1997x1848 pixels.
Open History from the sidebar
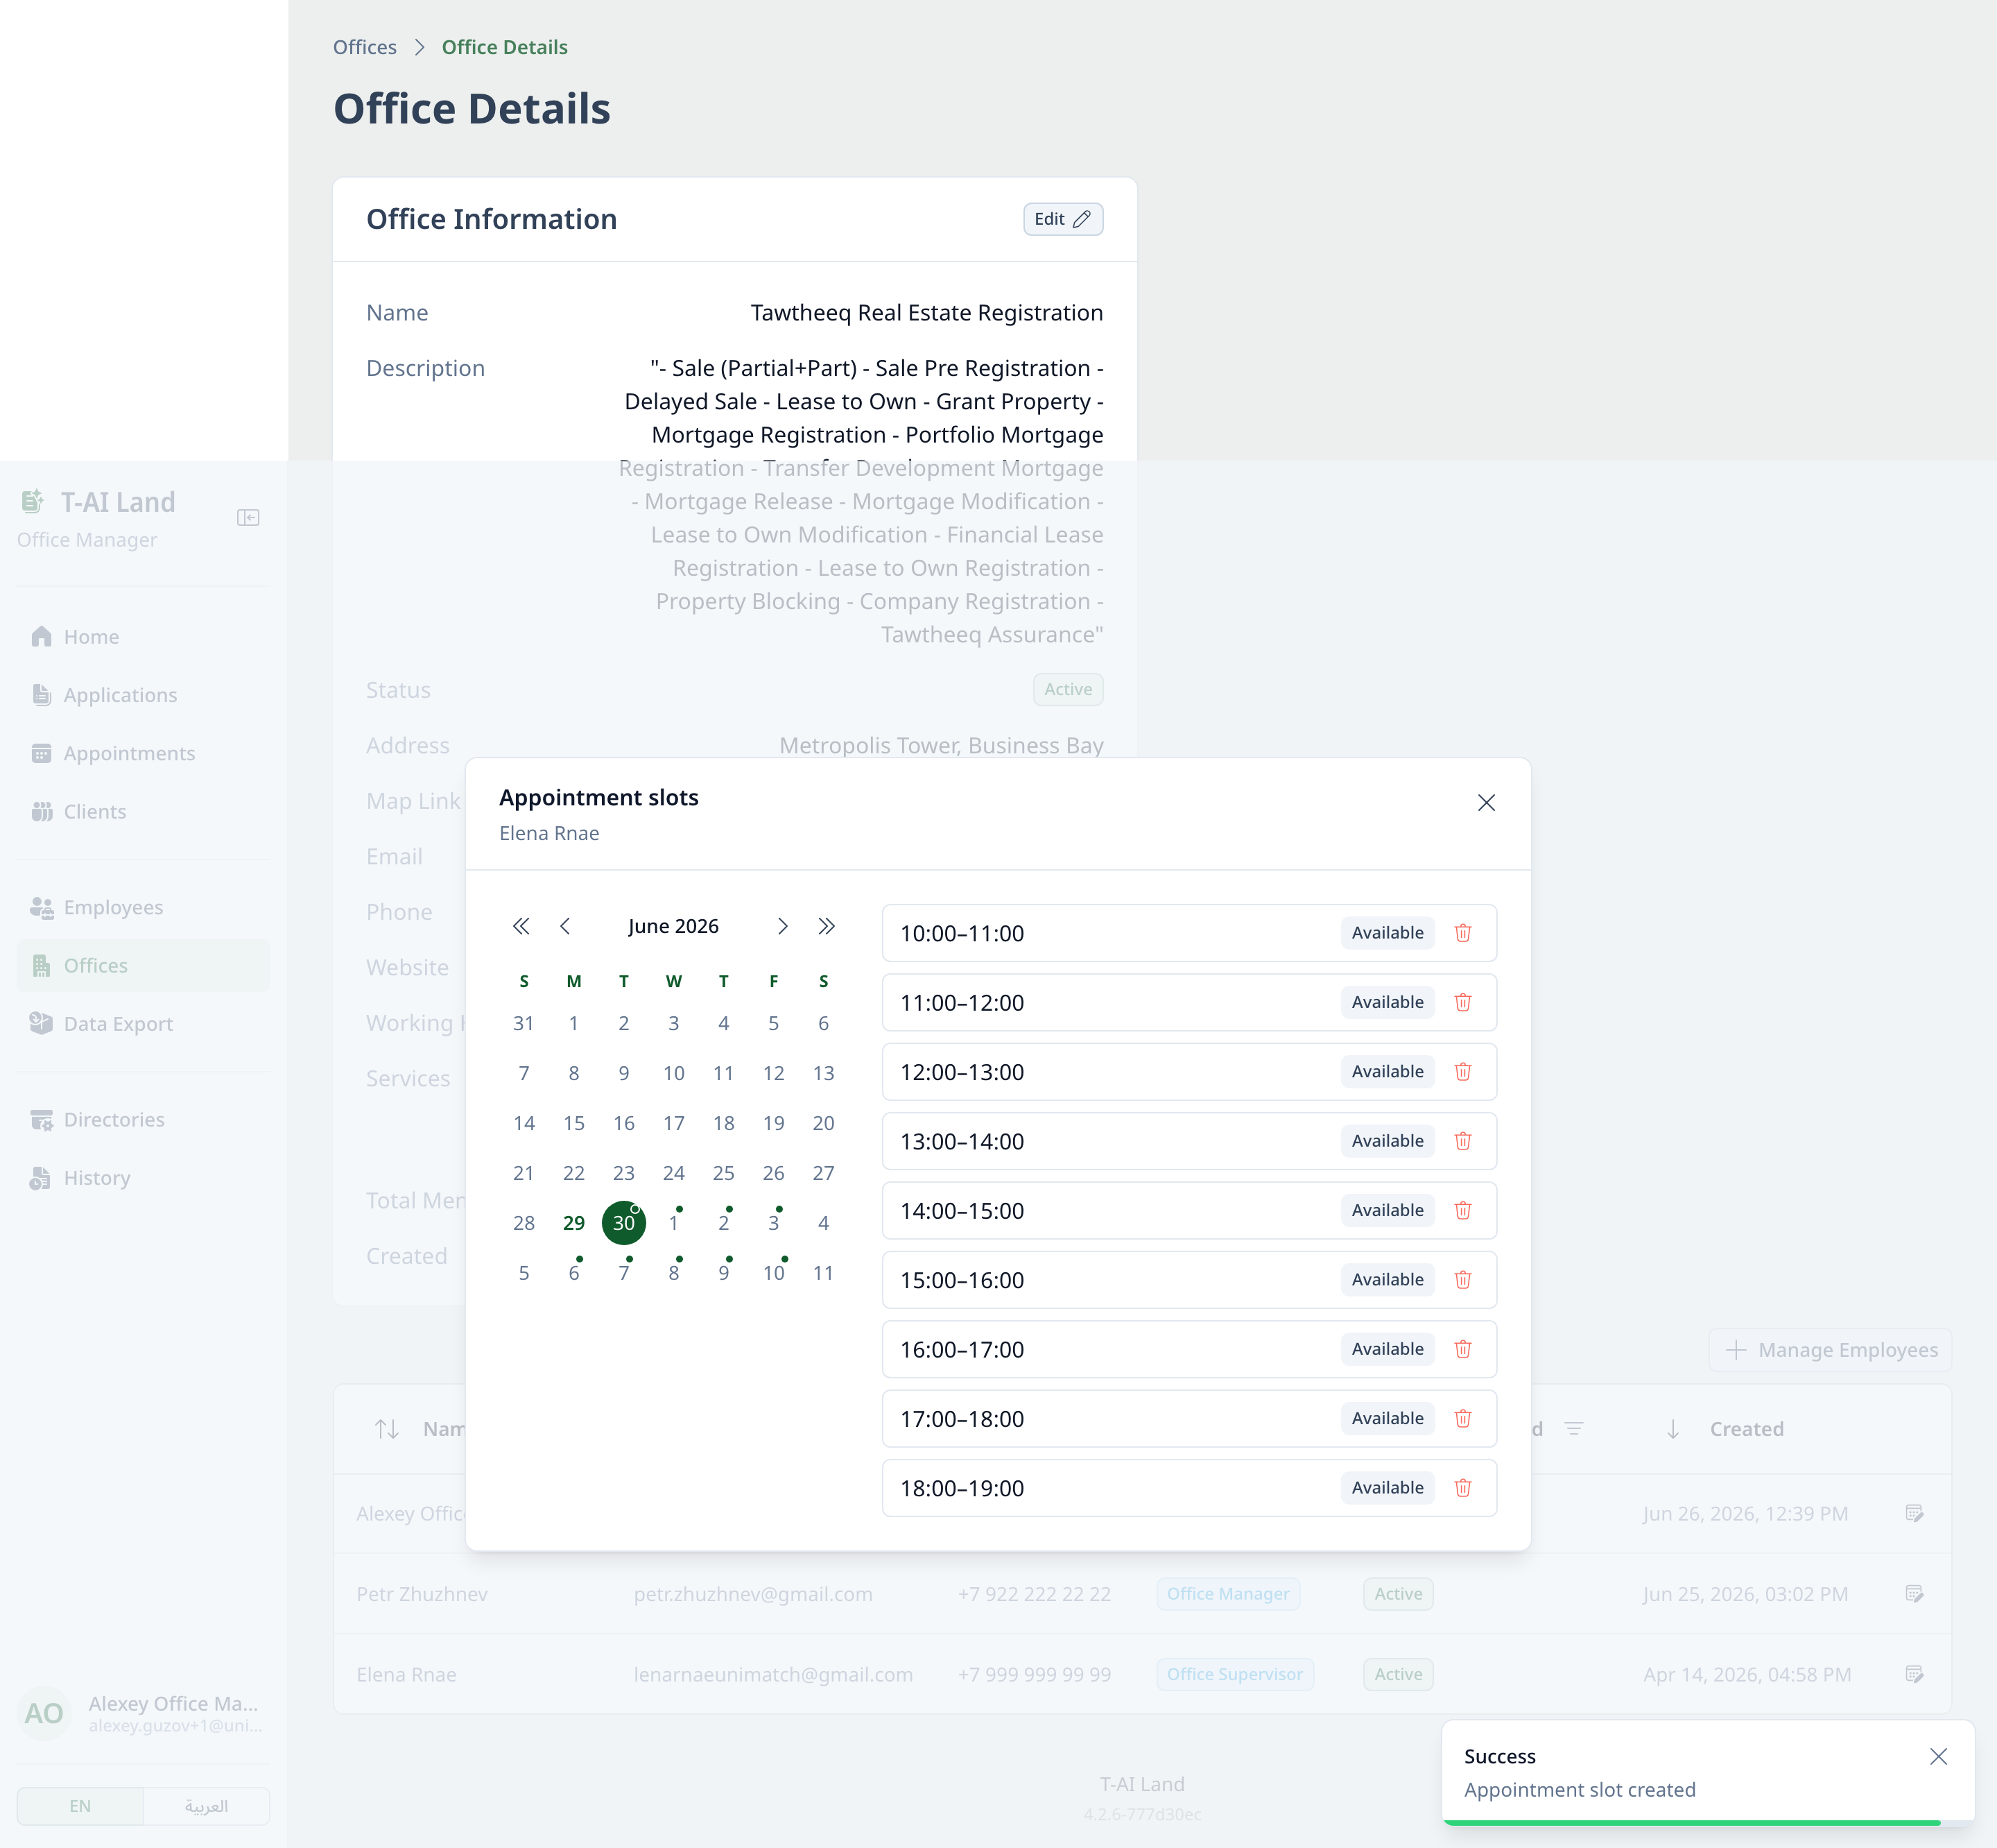click(144, 1178)
